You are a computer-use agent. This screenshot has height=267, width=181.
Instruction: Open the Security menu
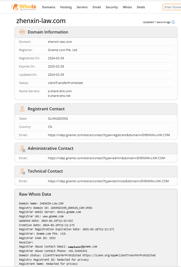(112, 7)
